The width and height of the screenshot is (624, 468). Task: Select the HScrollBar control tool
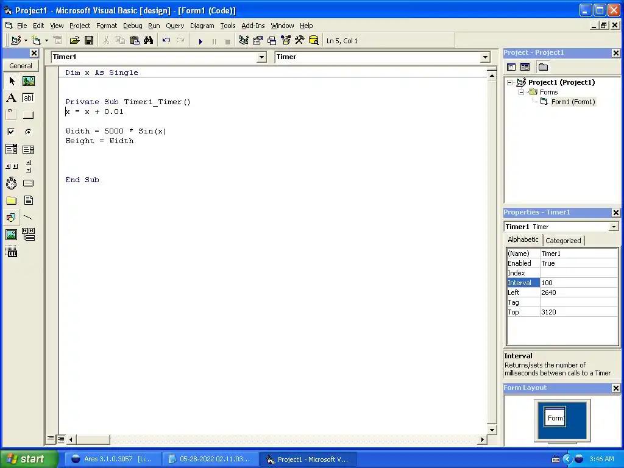12,166
